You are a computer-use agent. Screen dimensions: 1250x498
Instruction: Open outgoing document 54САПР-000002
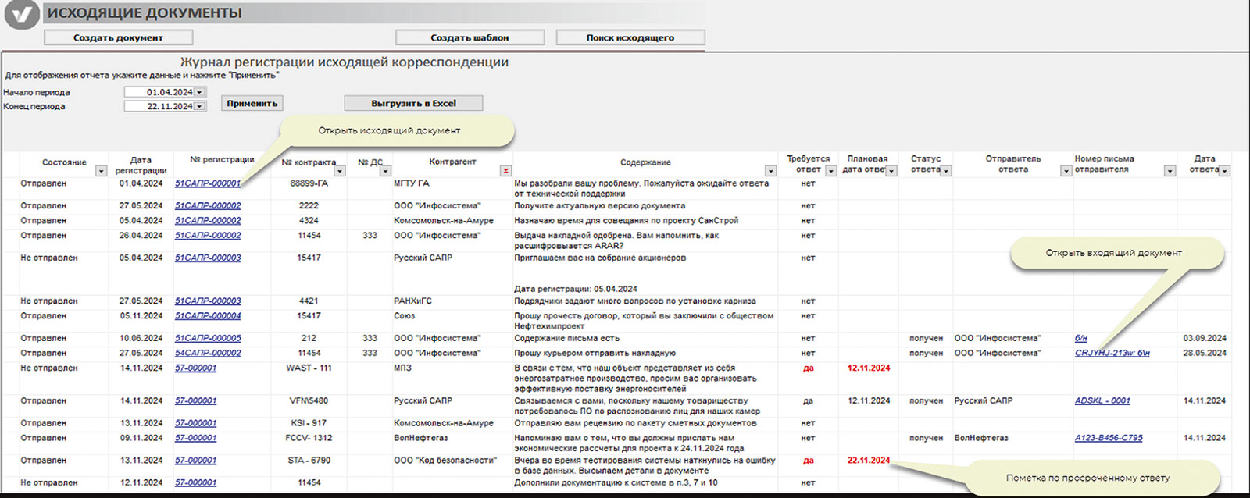point(208,353)
